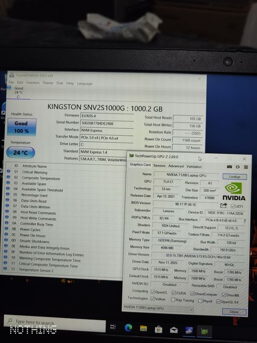Click the status dot for Unsafe Shutdowns

(6, 240)
